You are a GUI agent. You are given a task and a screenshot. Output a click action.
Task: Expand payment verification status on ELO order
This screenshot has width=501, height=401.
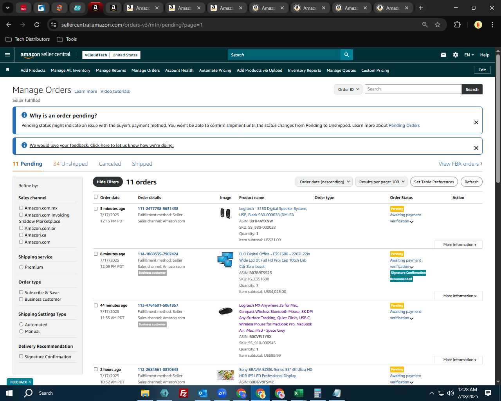coord(411,267)
